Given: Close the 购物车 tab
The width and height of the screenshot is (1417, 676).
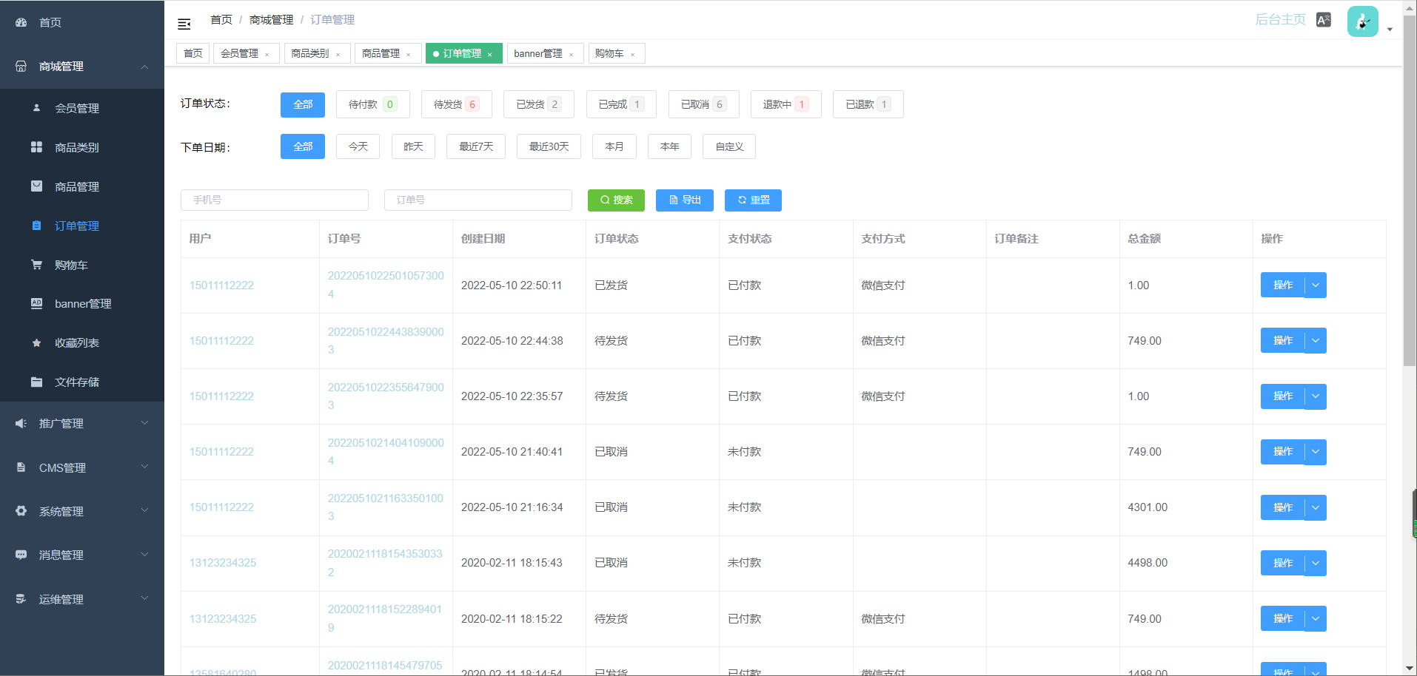Looking at the screenshot, I should coord(633,54).
